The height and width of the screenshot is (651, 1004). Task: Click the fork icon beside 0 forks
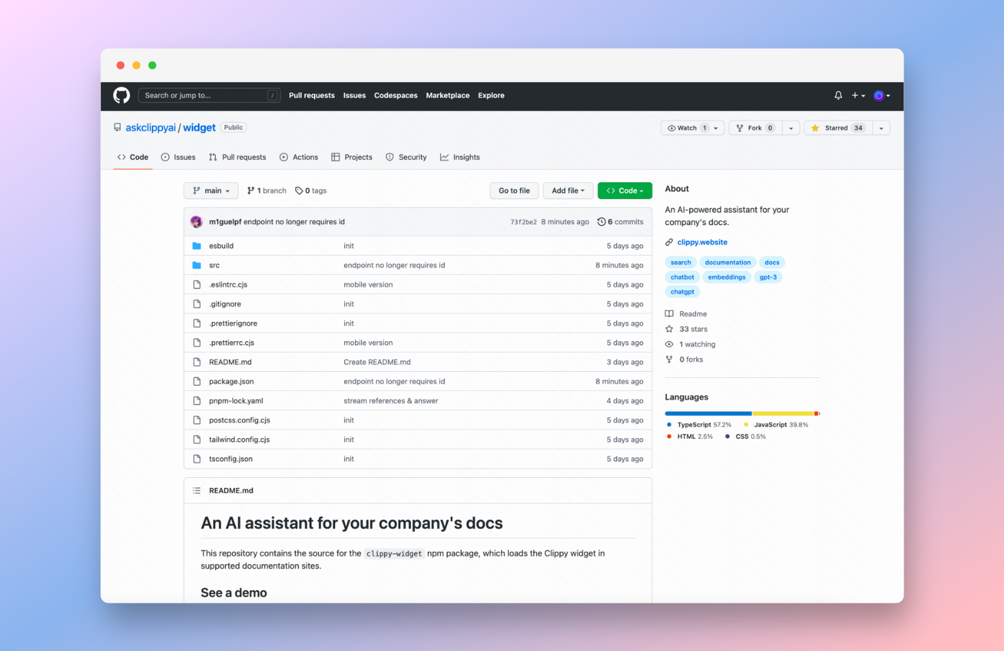[669, 359]
